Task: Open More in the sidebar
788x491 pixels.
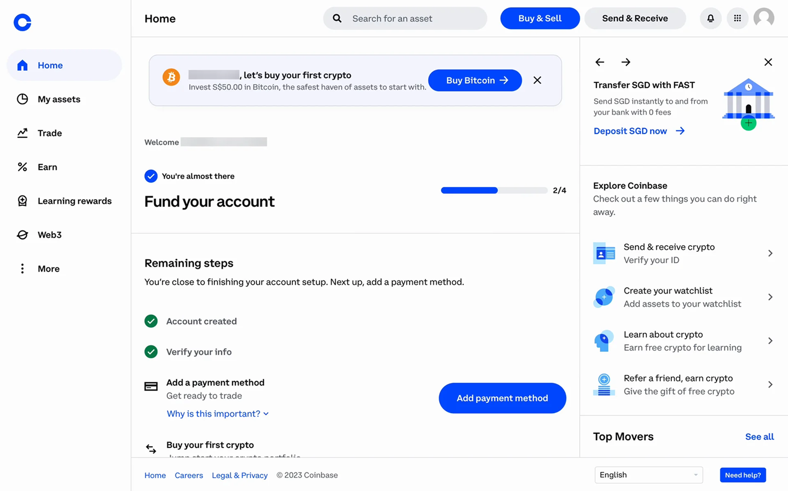Action: click(x=64, y=269)
